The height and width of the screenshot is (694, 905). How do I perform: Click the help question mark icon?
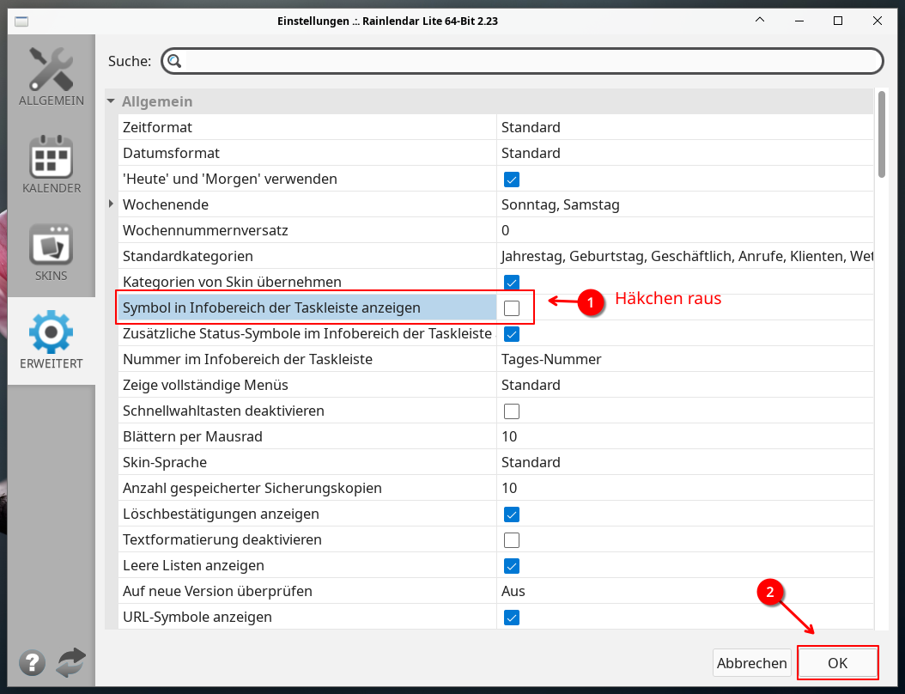pyautogui.click(x=33, y=662)
